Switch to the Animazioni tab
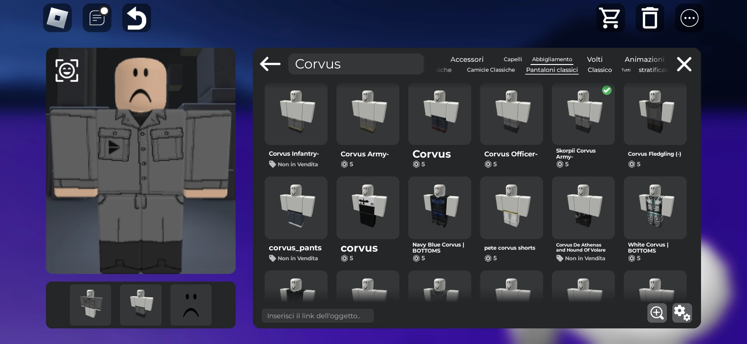Image resolution: width=747 pixels, height=344 pixels. pyautogui.click(x=644, y=60)
